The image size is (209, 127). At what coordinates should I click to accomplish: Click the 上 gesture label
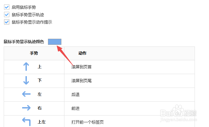pos(40,67)
